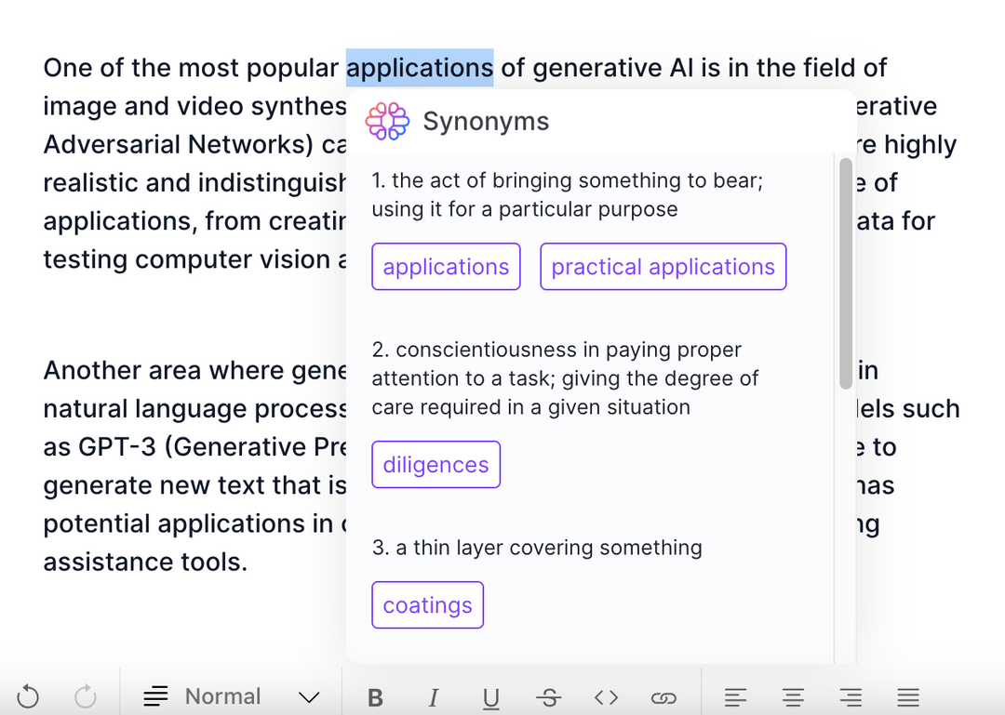Select the "diligences" synonym

click(435, 464)
